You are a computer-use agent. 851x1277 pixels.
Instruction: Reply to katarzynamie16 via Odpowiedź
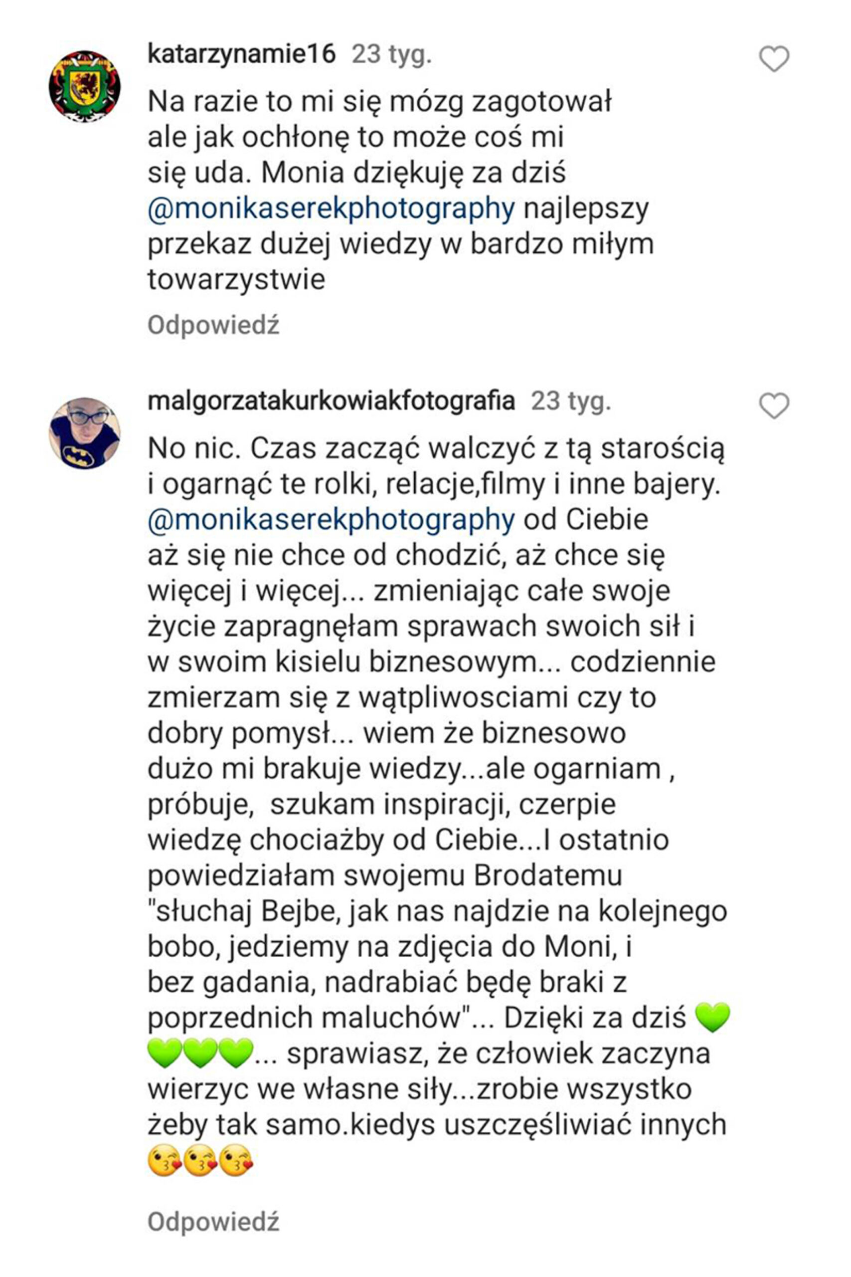click(x=213, y=325)
